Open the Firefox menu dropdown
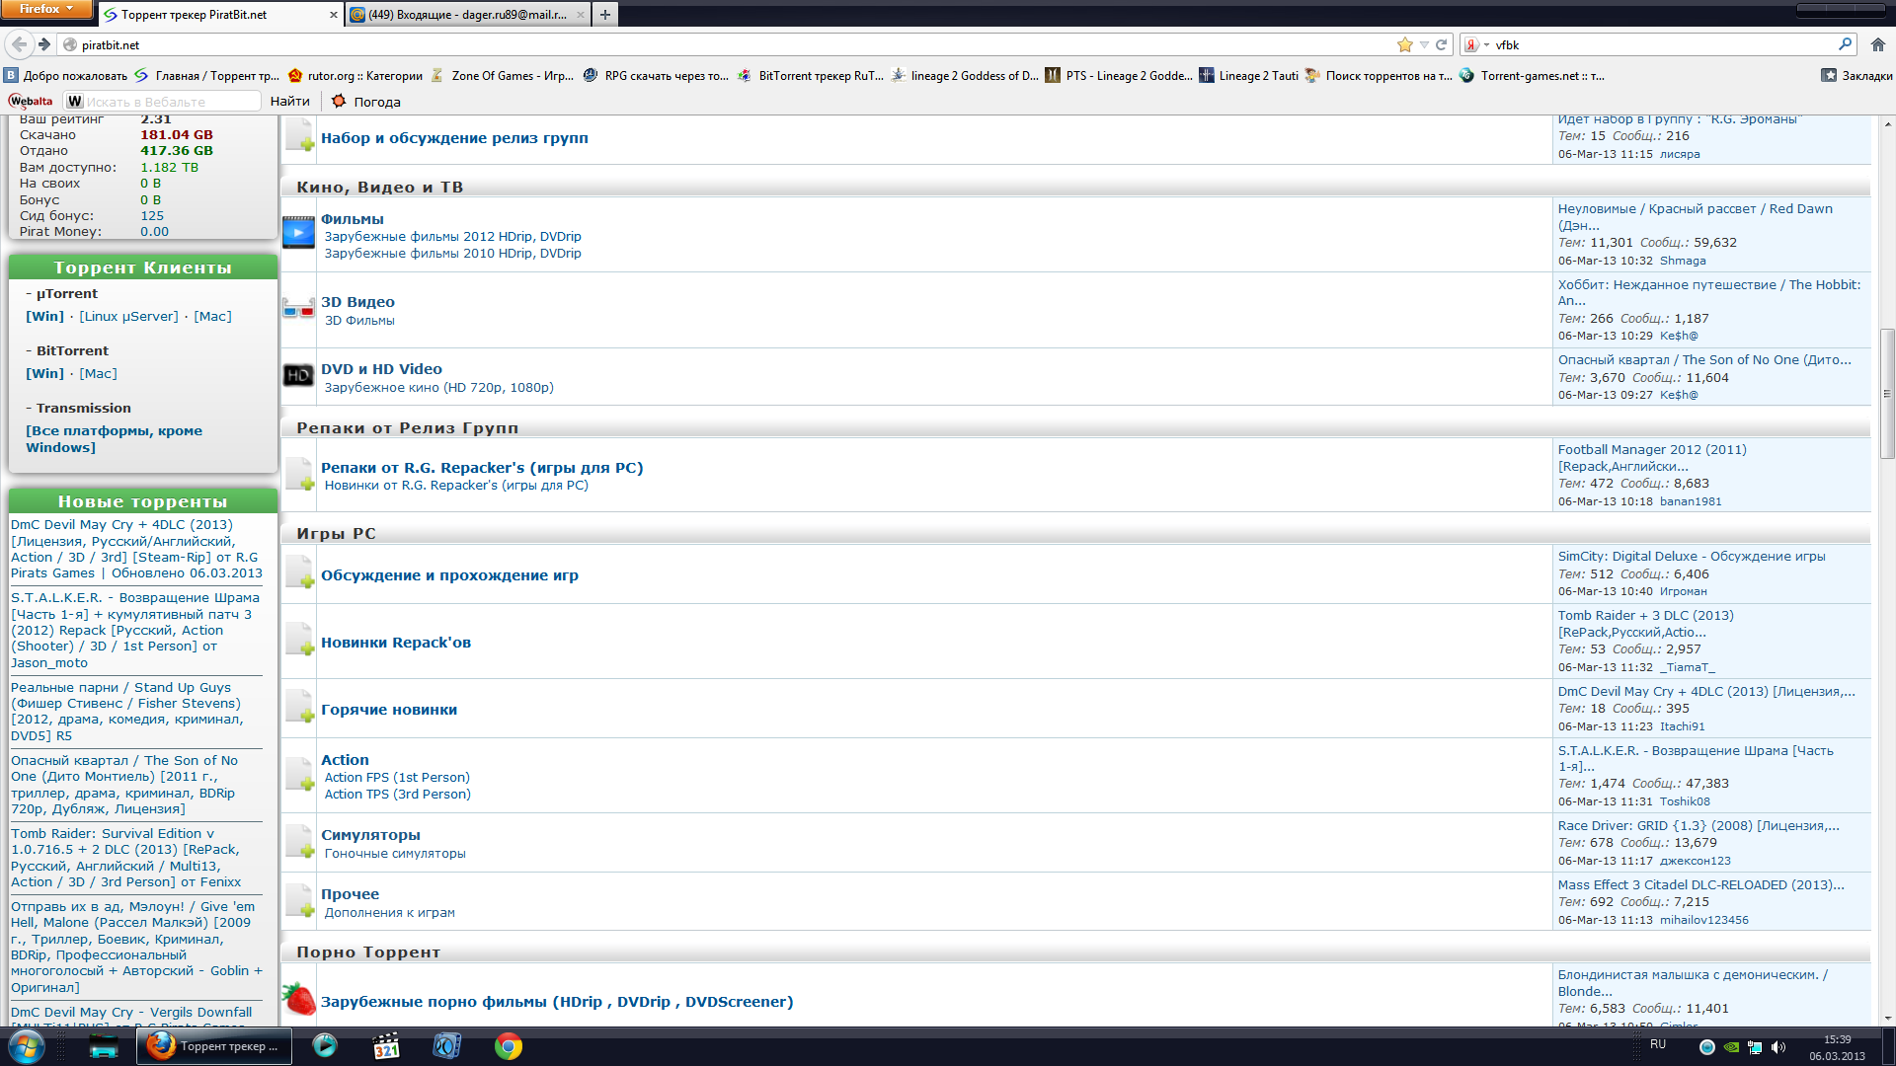Viewport: 1896px width, 1066px height. pos(46,9)
